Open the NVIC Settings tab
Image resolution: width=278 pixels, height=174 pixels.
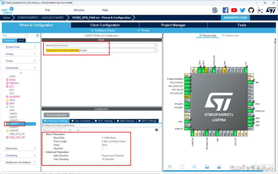pos(103,121)
